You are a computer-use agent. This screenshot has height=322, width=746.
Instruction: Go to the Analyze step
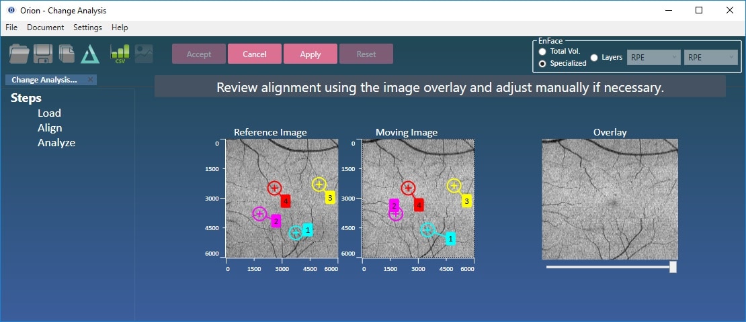56,142
